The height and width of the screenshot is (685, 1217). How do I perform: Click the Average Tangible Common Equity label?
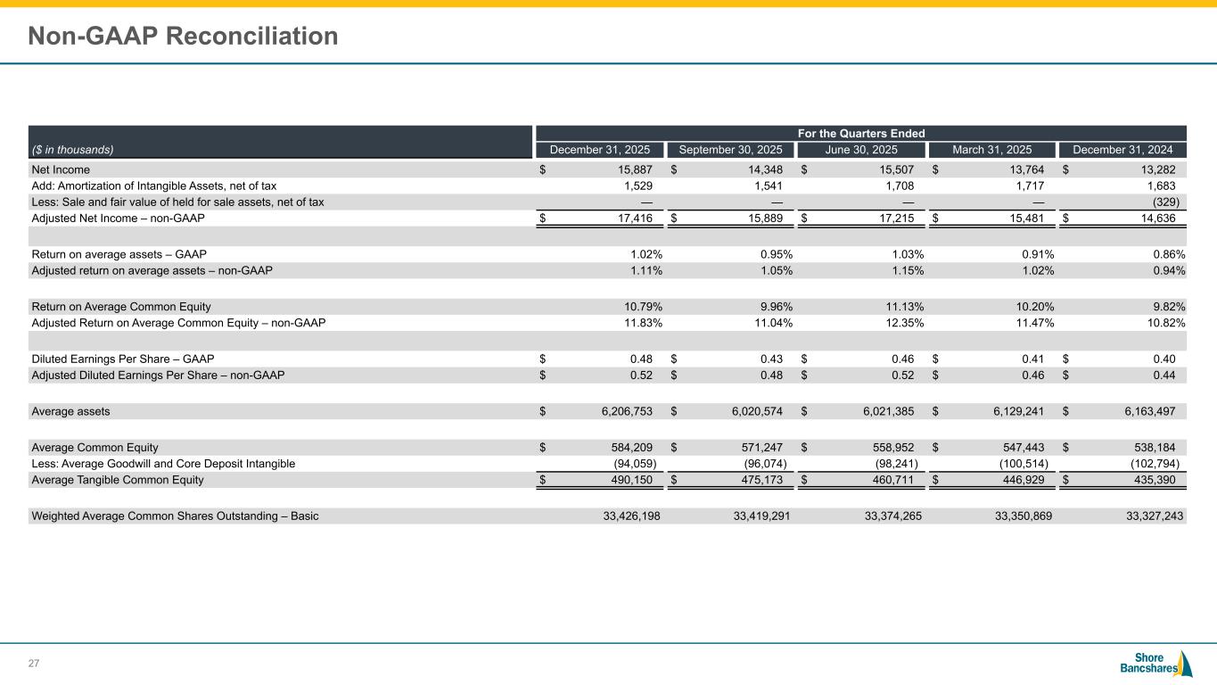point(117,480)
